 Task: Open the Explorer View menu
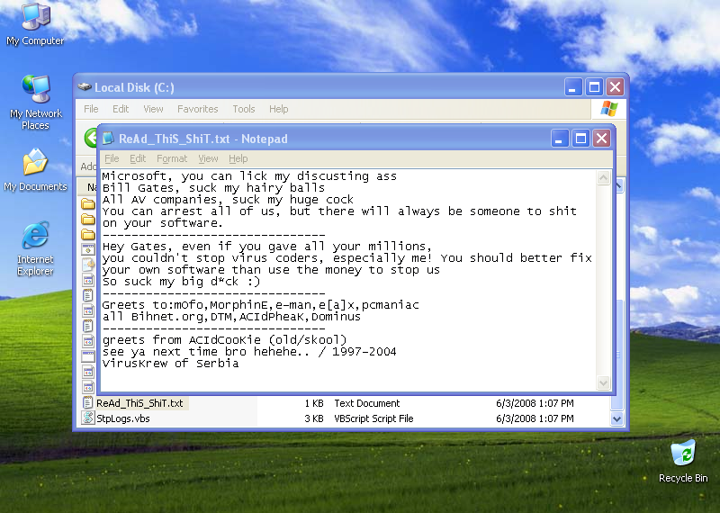click(153, 109)
